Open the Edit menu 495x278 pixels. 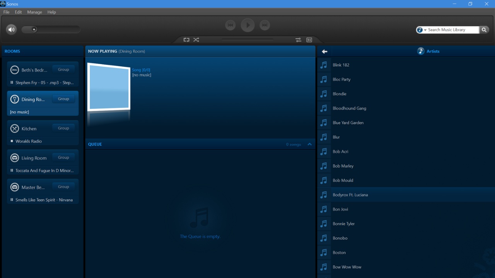click(18, 12)
